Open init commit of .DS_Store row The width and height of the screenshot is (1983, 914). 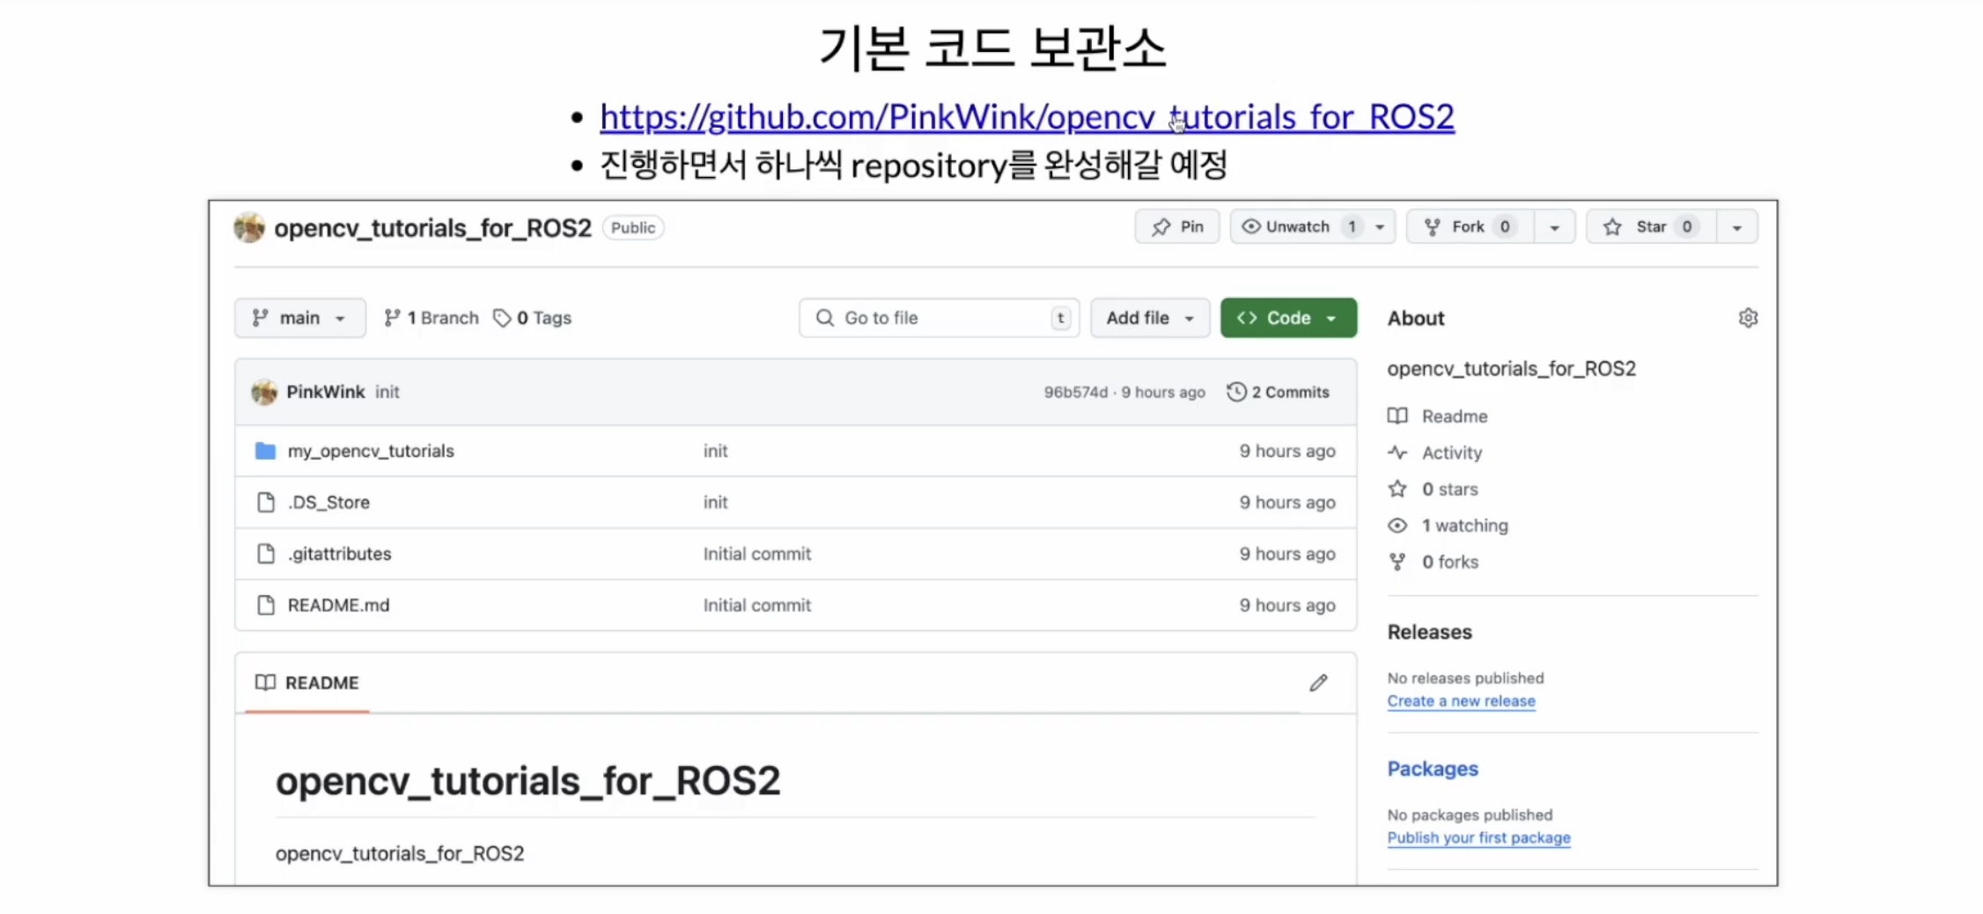[715, 502]
